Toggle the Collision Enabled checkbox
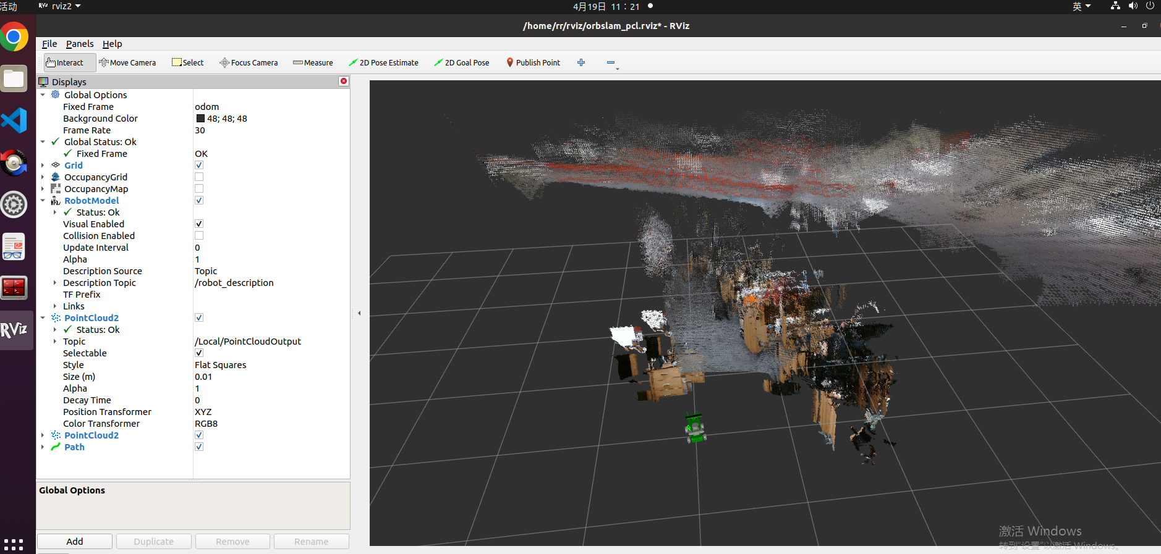The image size is (1161, 554). [x=199, y=235]
